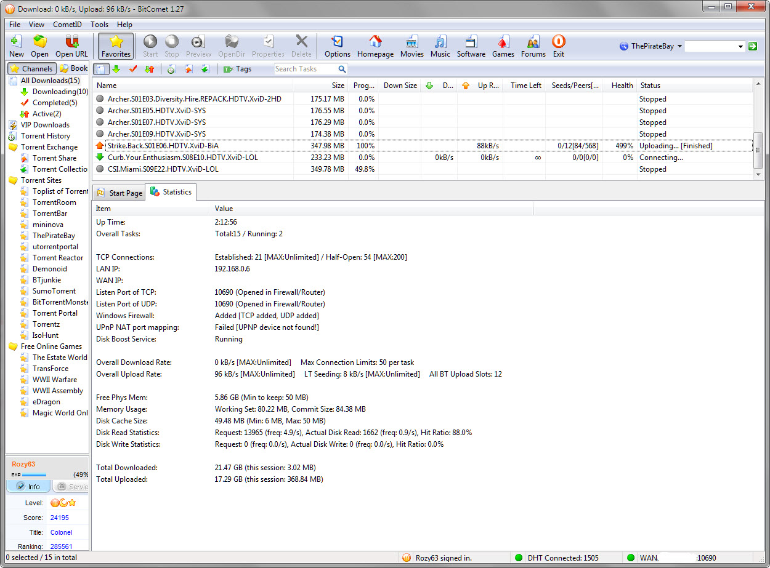Image resolution: width=770 pixels, height=568 pixels.
Task: Create a New torrent task
Action: (x=17, y=46)
